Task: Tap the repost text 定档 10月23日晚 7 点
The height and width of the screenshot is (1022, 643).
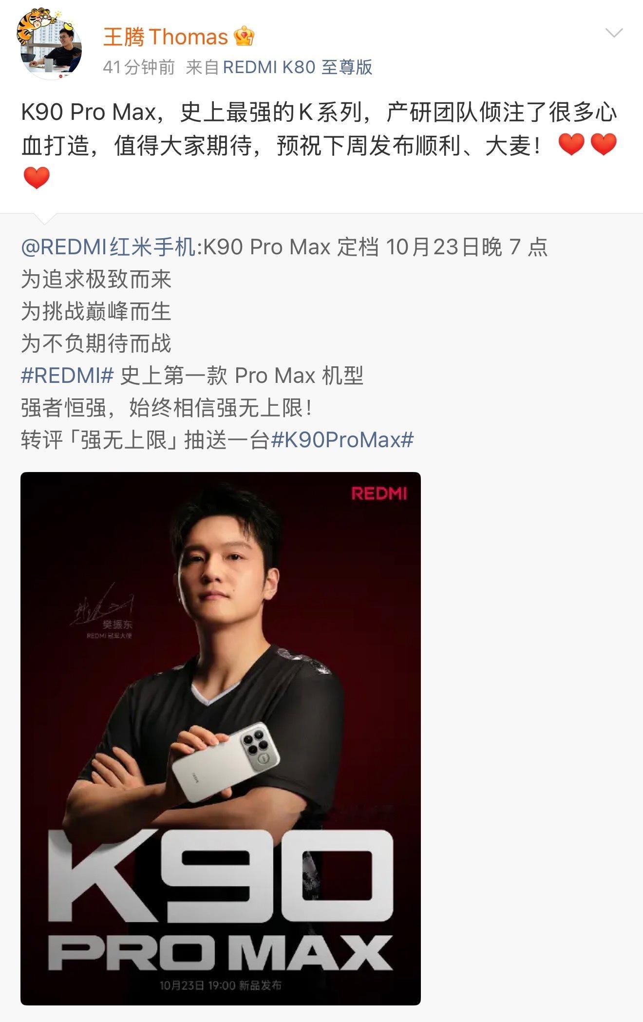Action: pyautogui.click(x=443, y=247)
